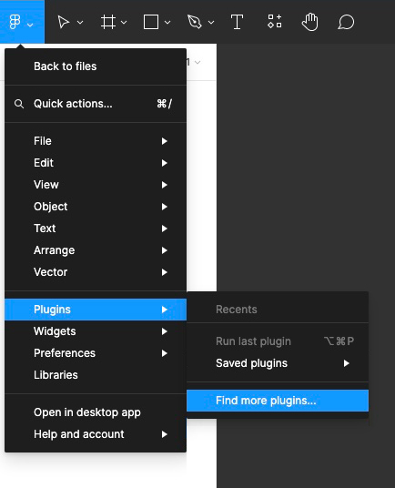The width and height of the screenshot is (395, 488).
Task: Choose Find more plugins… menu entry
Action: point(278,401)
